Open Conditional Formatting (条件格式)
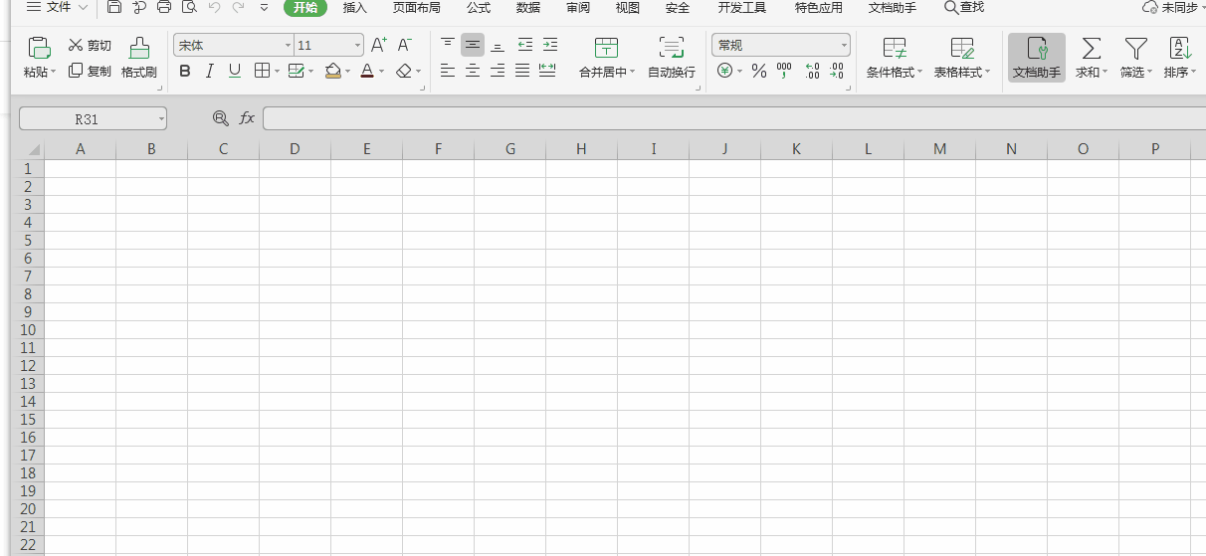 pyautogui.click(x=895, y=58)
